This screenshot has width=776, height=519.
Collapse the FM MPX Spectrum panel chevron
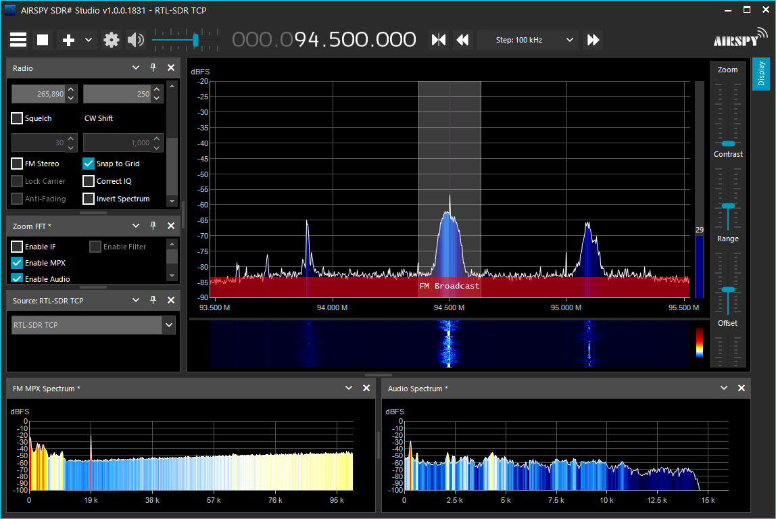[348, 389]
